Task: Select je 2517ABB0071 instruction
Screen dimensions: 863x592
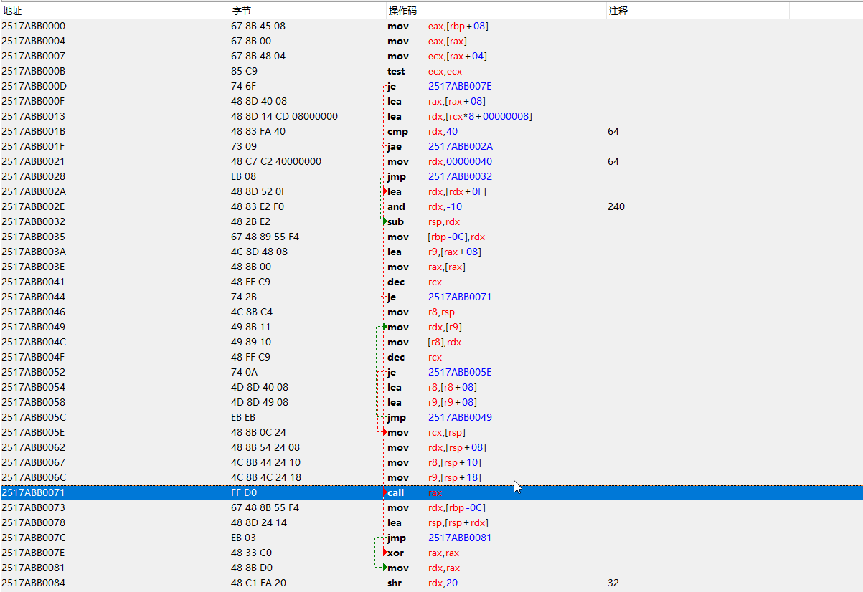Action: pyautogui.click(x=440, y=297)
